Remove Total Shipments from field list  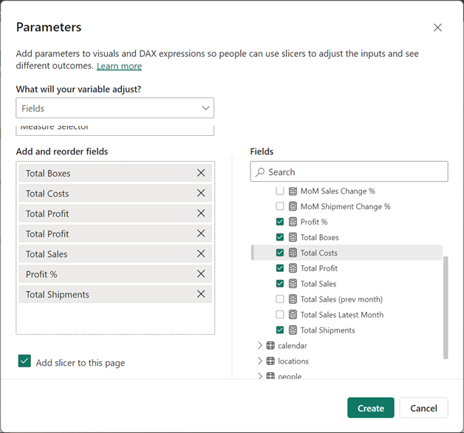tap(201, 294)
